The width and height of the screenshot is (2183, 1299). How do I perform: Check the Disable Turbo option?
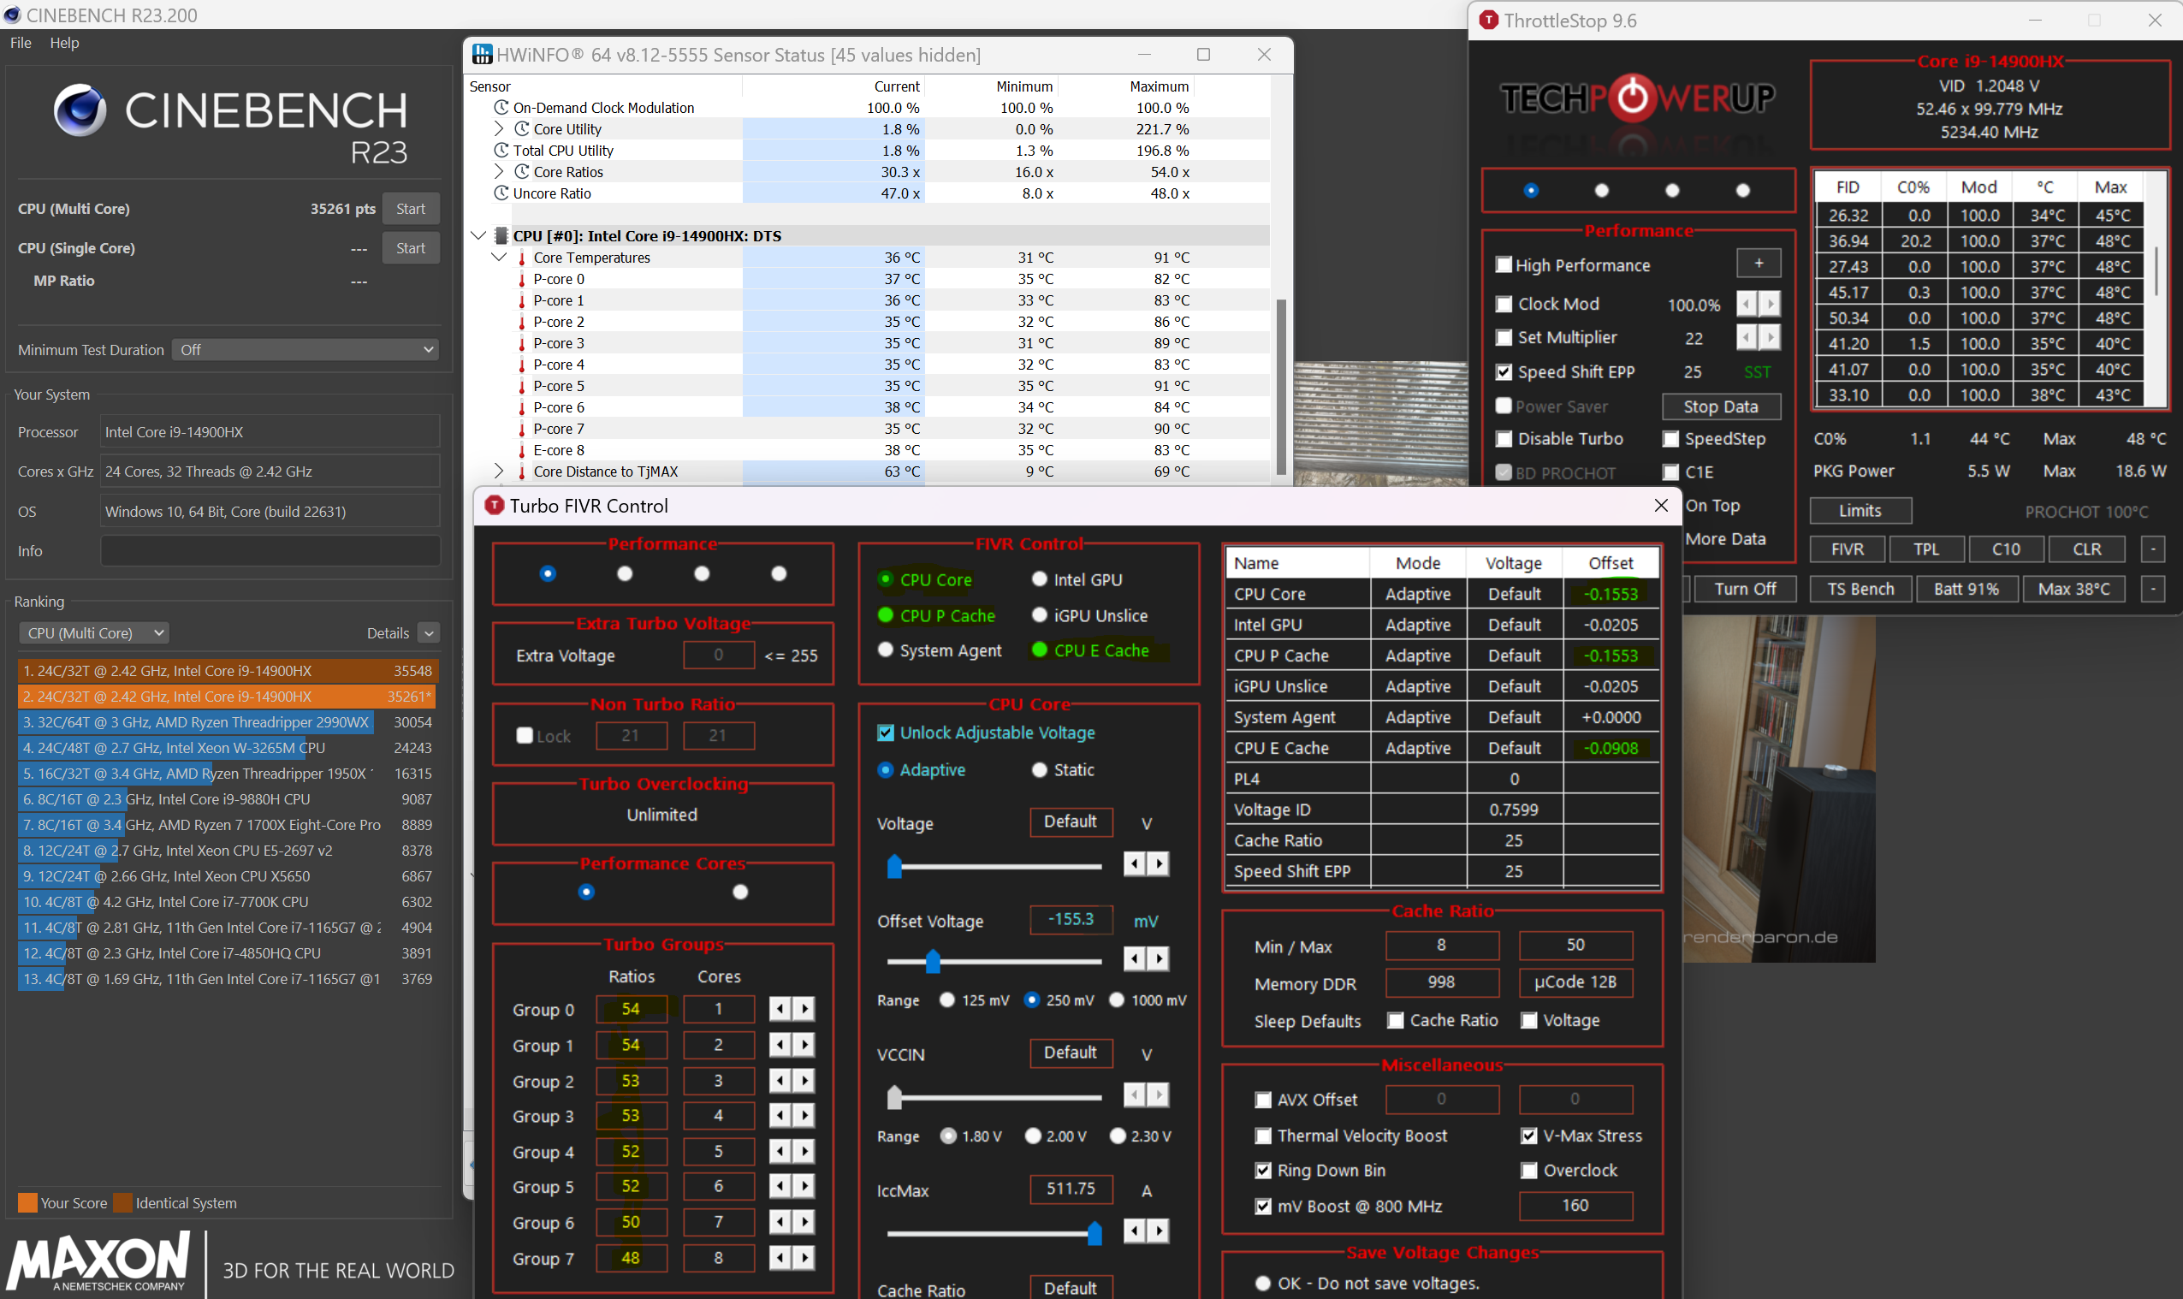1504,438
